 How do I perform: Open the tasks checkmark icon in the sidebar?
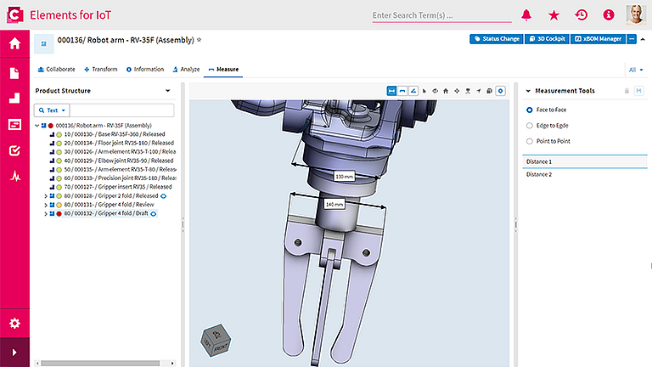(14, 150)
